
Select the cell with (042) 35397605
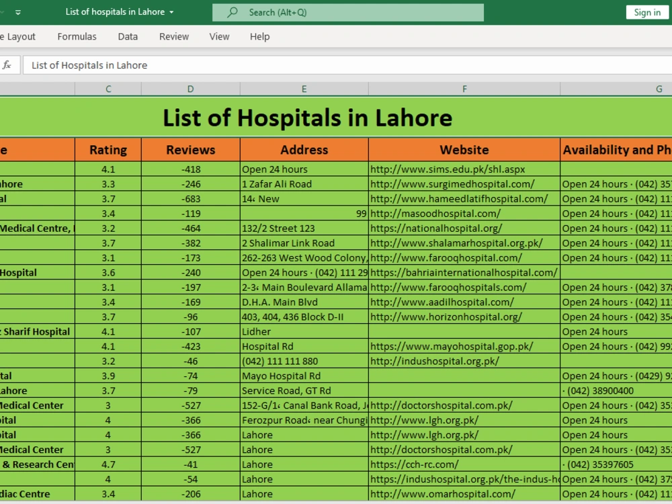(x=616, y=464)
